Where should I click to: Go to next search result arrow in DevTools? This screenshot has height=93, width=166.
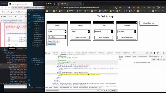106,90
